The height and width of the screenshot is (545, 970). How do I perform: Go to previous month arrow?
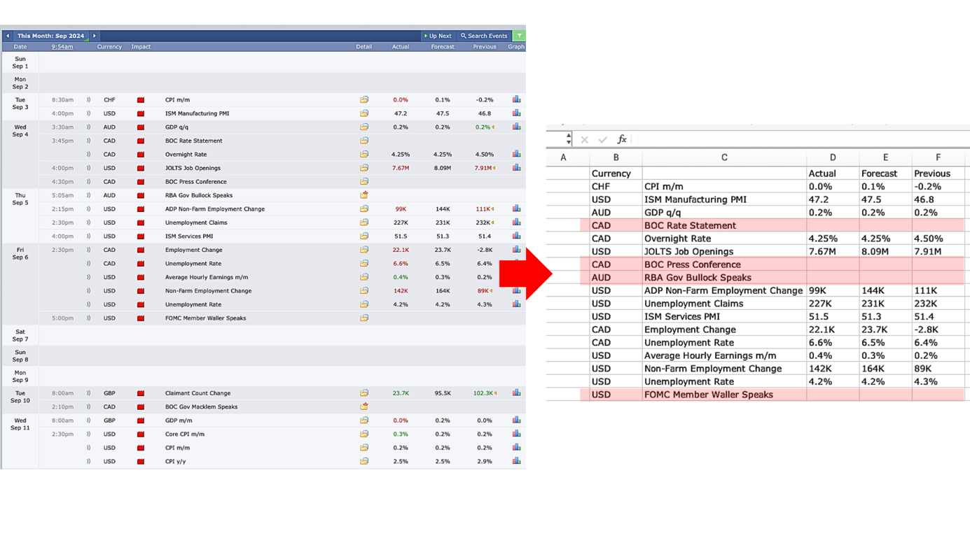[x=8, y=36]
